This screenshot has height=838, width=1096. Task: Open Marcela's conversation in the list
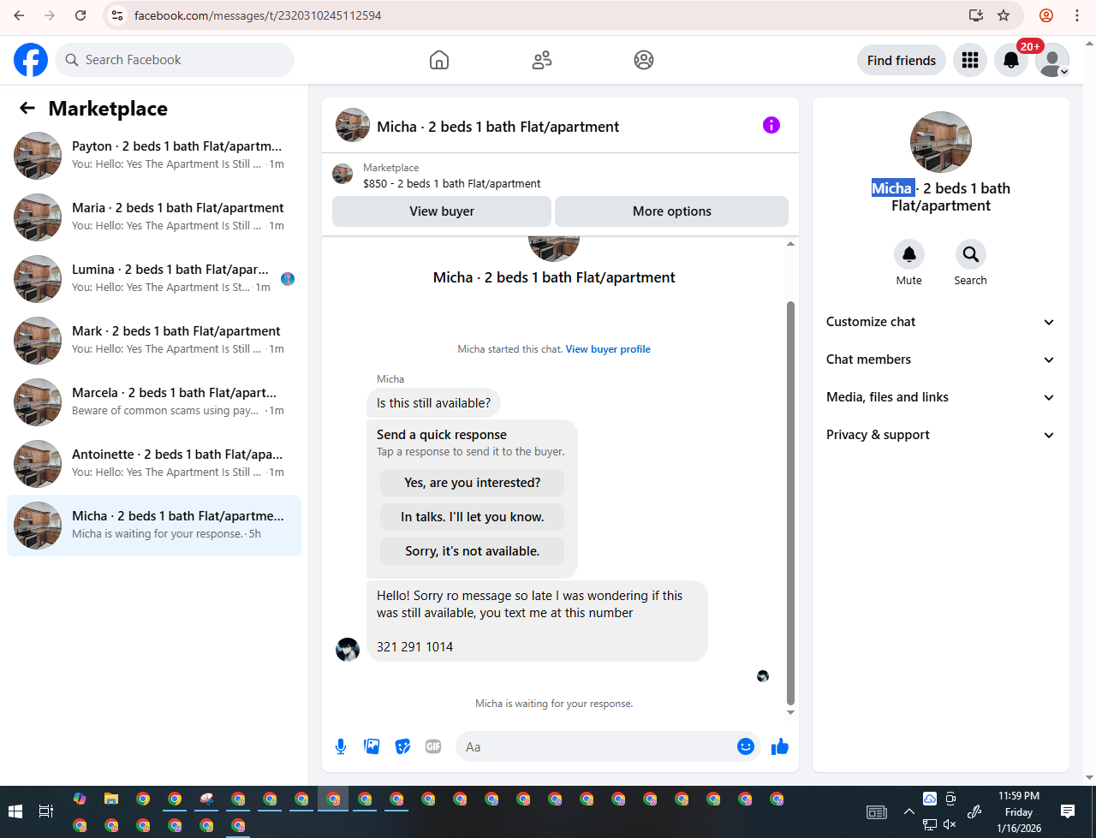pos(154,402)
